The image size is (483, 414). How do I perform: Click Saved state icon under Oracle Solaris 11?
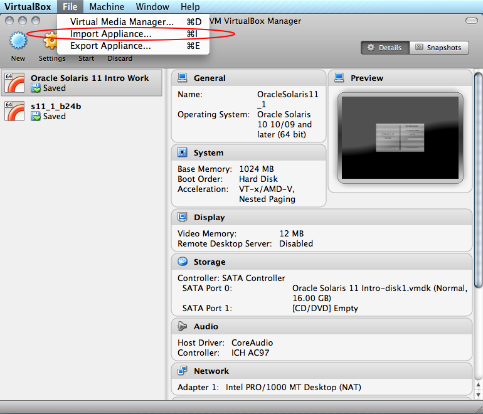coord(36,88)
